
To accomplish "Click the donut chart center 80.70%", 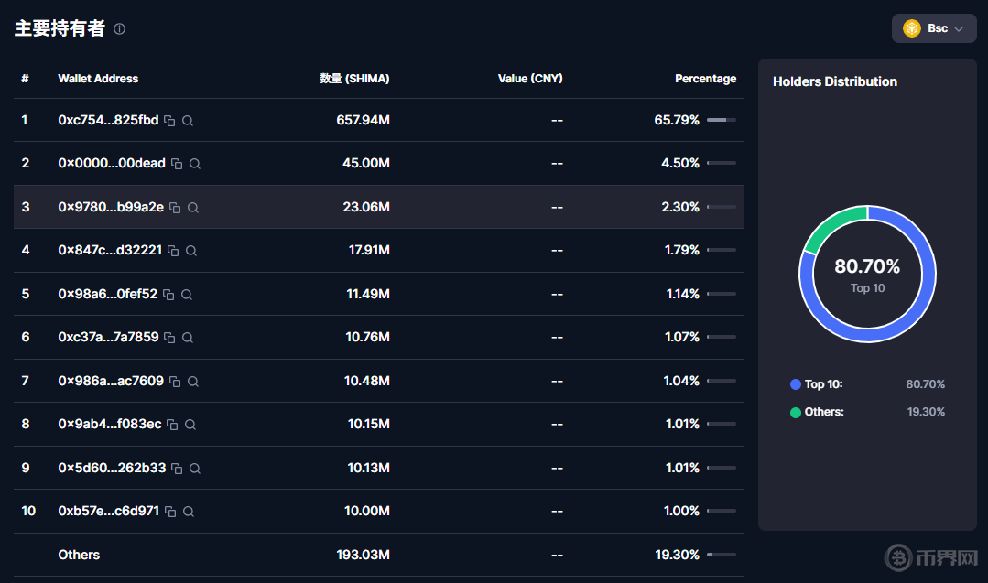I will pos(867,274).
